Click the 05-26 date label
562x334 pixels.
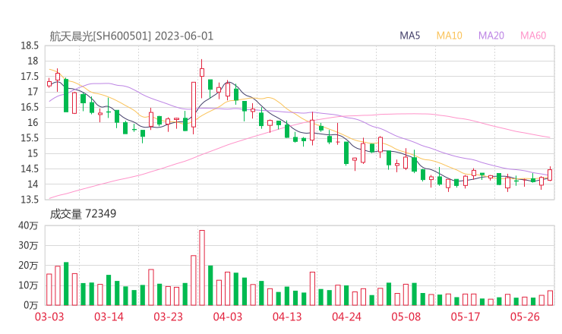coord(525,317)
